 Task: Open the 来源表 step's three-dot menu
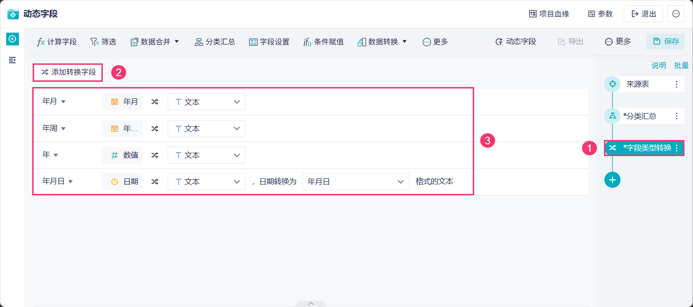click(x=676, y=84)
